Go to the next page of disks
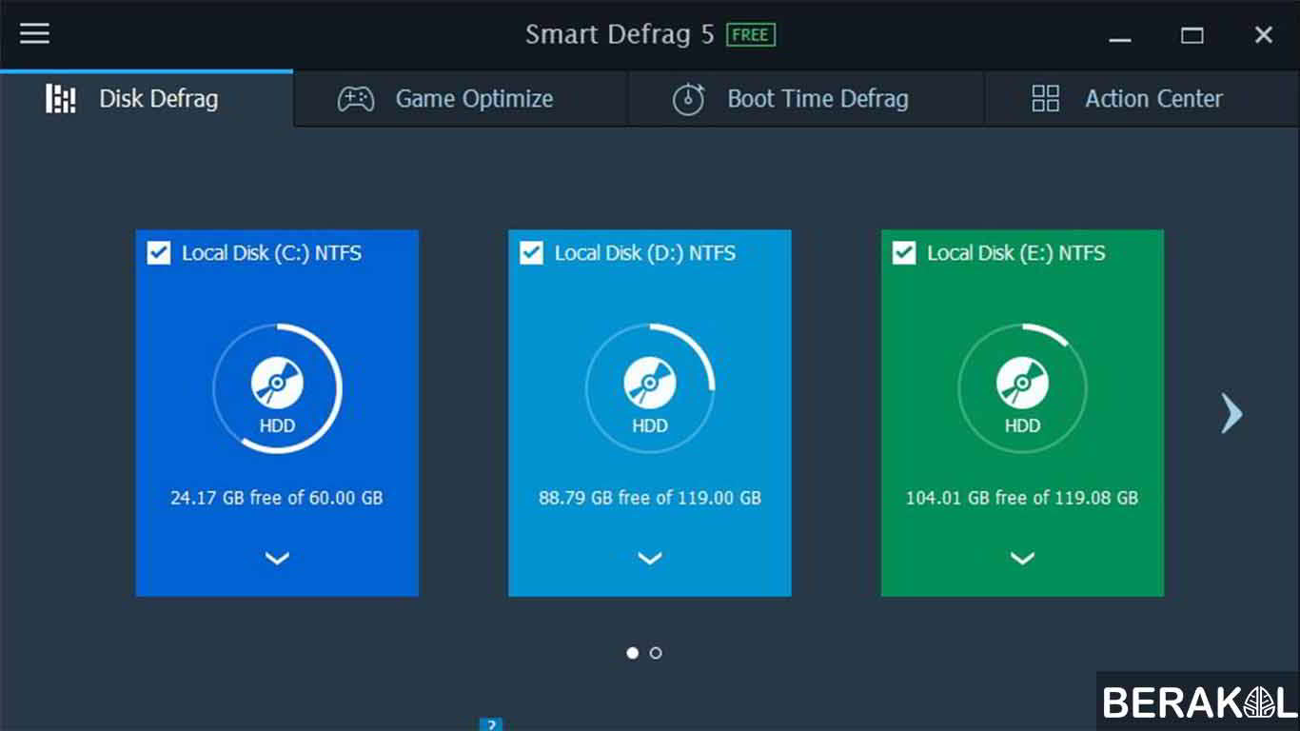 pos(1231,413)
